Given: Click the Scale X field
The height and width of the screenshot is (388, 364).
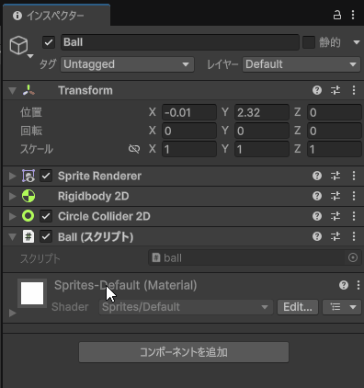Looking at the screenshot, I should click(x=189, y=149).
